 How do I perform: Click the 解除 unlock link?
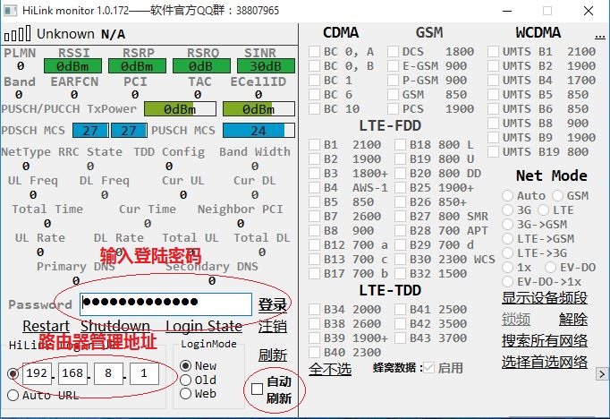573,320
